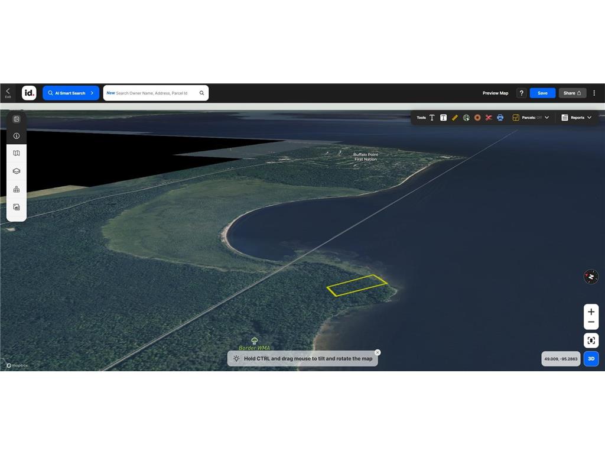The image size is (605, 454).
Task: Click the blue Save button
Action: (x=542, y=93)
